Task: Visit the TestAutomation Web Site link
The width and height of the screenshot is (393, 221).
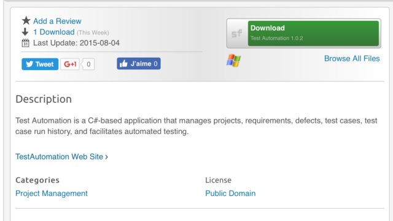Action: 61,157
